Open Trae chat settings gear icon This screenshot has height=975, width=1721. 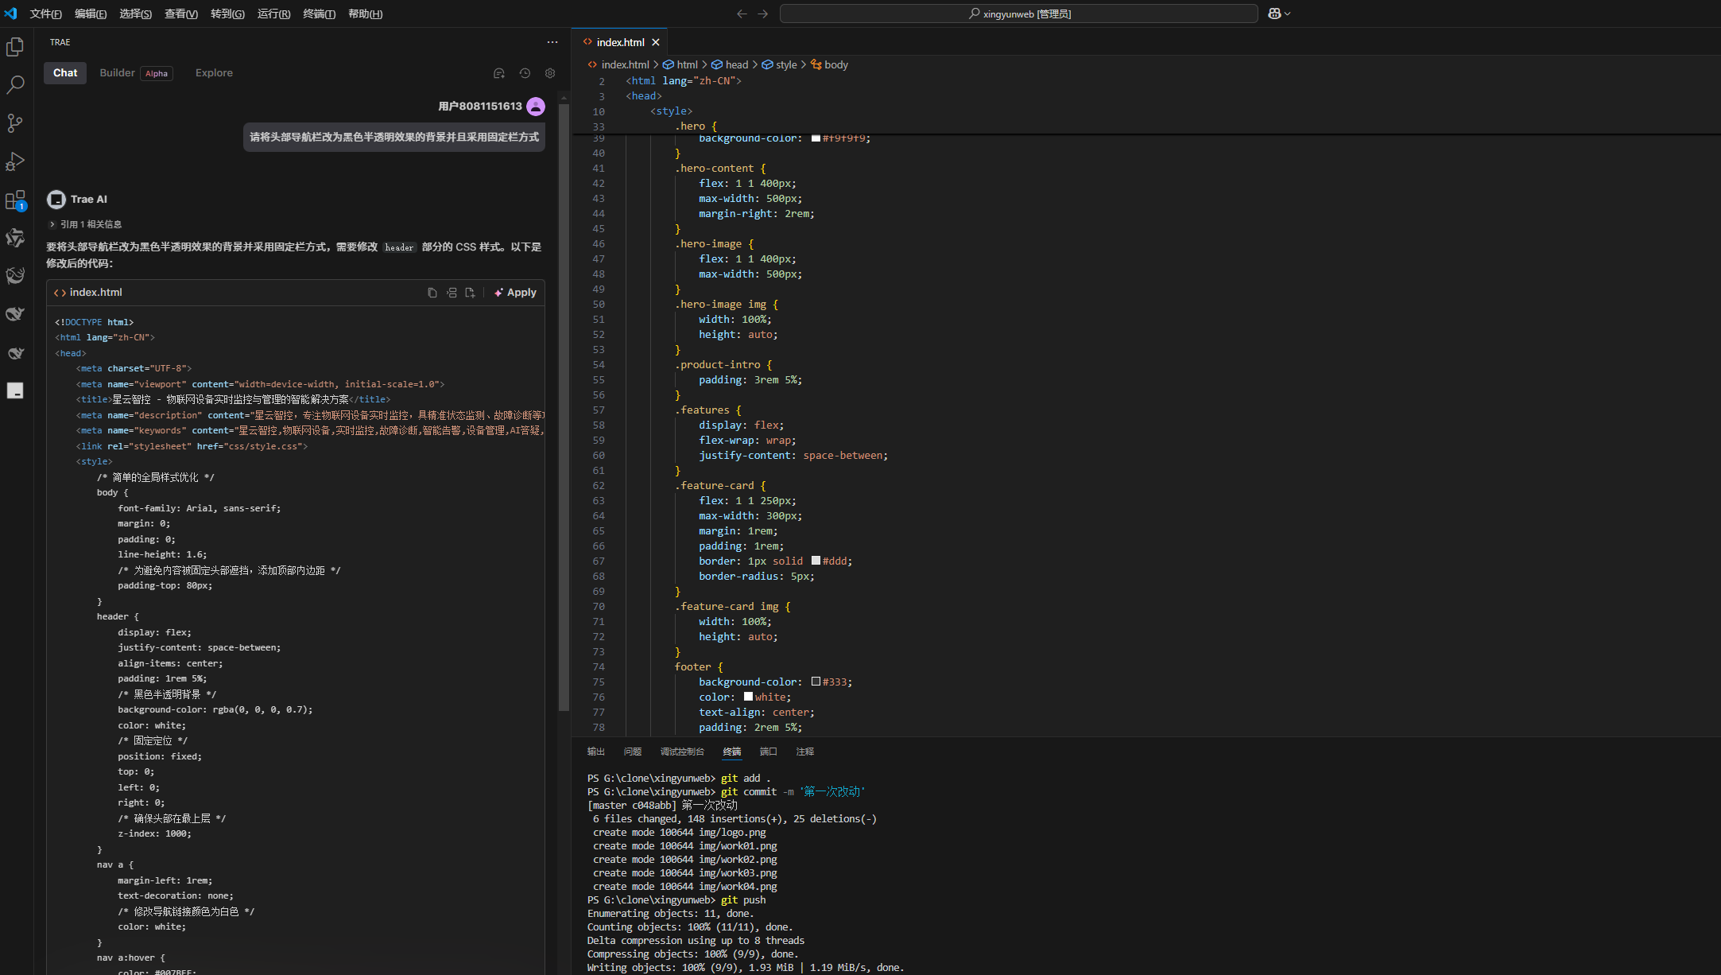pyautogui.click(x=550, y=73)
